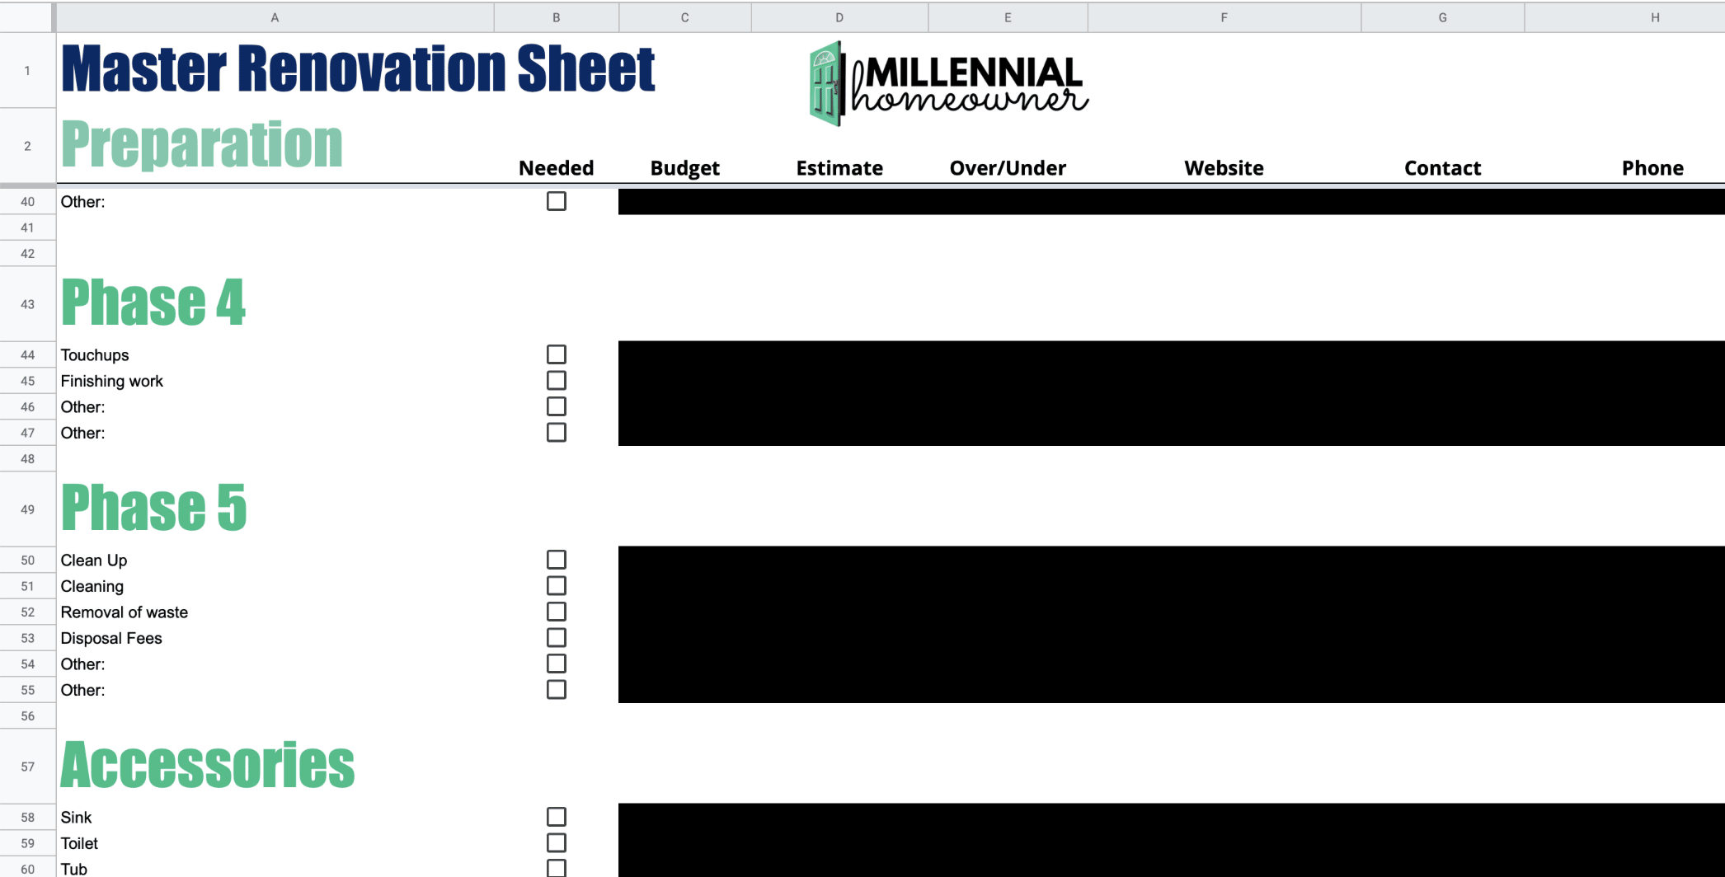1725x877 pixels.
Task: Check the Cleaning needed checkbox
Action: click(x=557, y=586)
